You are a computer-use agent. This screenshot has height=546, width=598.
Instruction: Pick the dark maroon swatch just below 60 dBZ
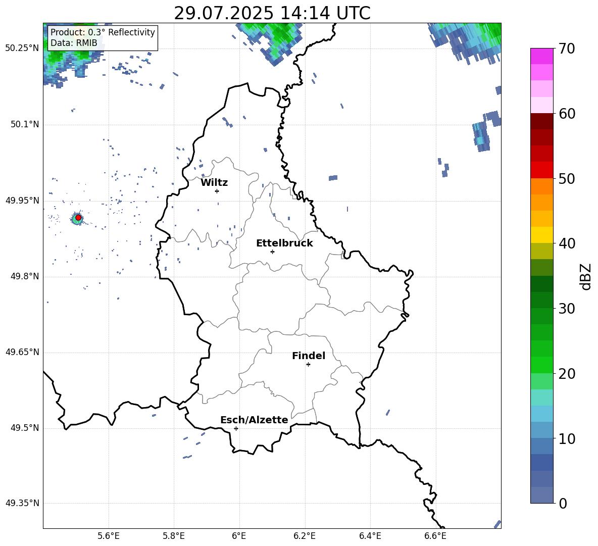click(x=541, y=121)
